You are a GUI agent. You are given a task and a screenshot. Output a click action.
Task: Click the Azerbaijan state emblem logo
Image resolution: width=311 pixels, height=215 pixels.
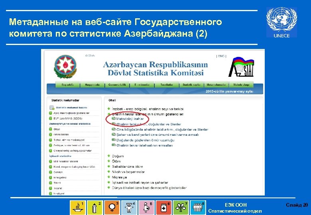tap(65, 66)
